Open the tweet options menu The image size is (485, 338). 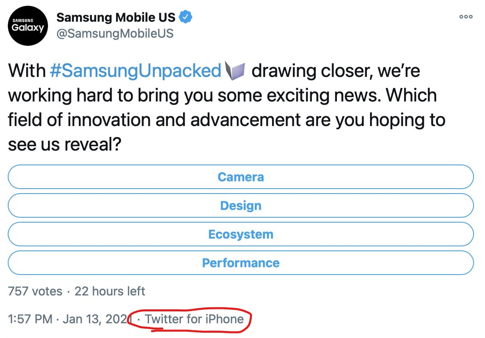pos(466,17)
